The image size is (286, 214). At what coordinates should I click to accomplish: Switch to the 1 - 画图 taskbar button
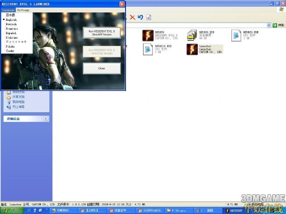(x=207, y=210)
